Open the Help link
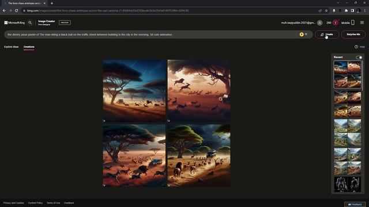 point(360,47)
